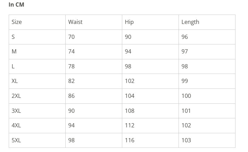Click the Waist column header
Image resolution: width=248 pixels, height=152 pixels.
(75, 22)
